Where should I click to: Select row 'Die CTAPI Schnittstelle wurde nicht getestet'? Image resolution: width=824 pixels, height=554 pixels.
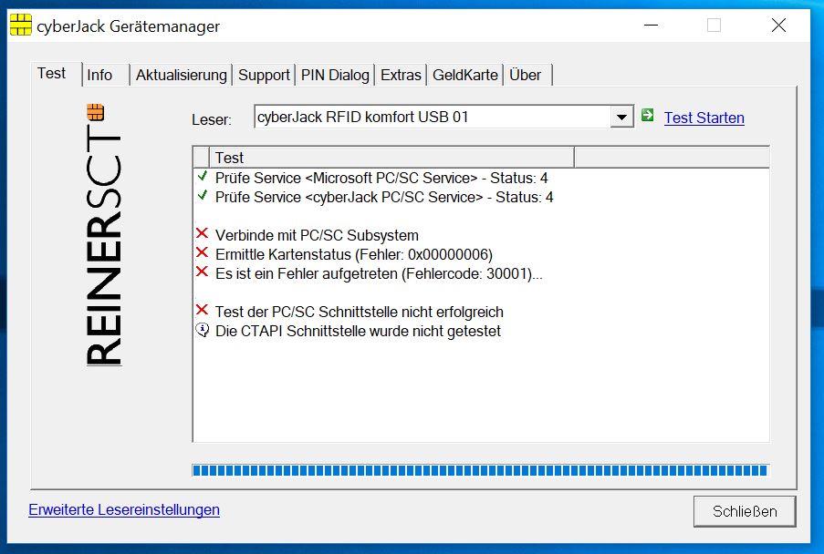coord(358,331)
